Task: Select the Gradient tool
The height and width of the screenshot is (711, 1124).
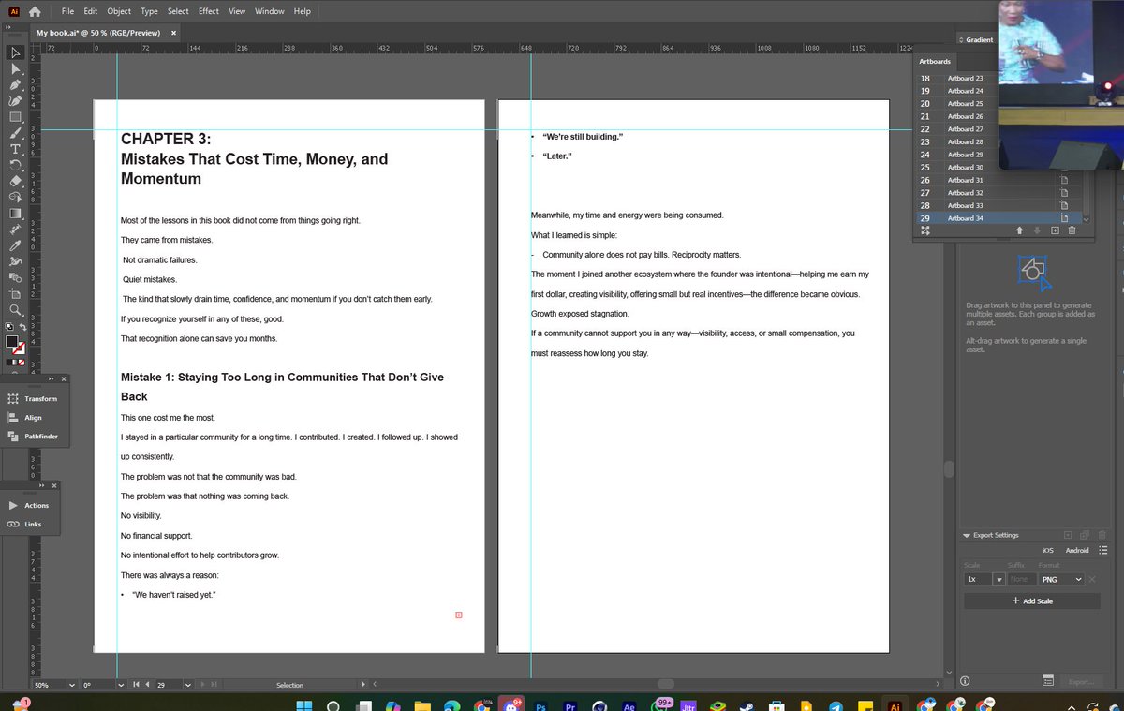Action: click(15, 213)
